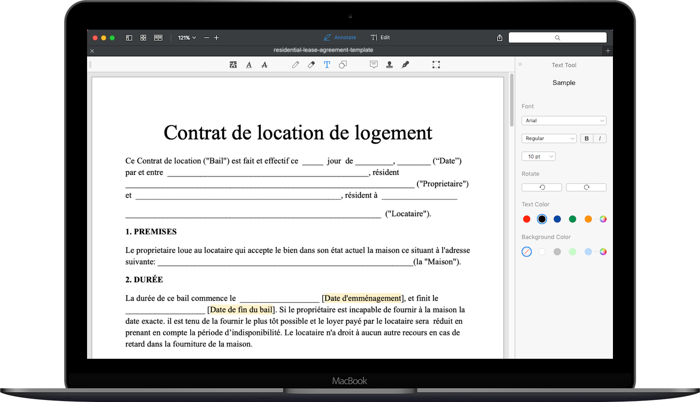Select the text highlight tool
Viewport: 700px width, 402px height.
coord(233,65)
